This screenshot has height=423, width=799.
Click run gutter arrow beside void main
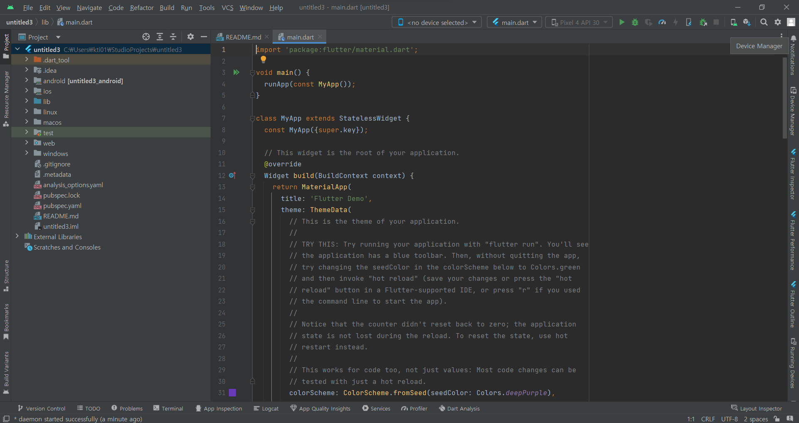click(236, 72)
